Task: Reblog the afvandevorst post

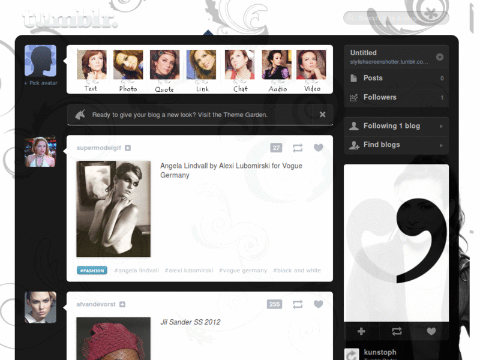Action: coord(298,304)
